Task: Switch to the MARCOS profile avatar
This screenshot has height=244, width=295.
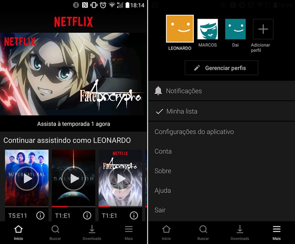Action: 207,29
